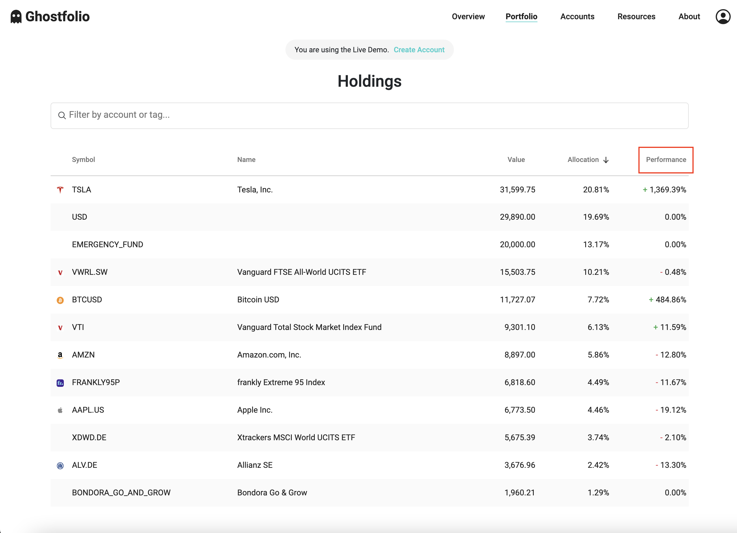Select the Tesla logo next to TSLA
Viewport: 737px width, 533px height.
(x=60, y=190)
